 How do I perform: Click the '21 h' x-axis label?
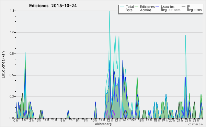pyautogui.click(x=180, y=120)
